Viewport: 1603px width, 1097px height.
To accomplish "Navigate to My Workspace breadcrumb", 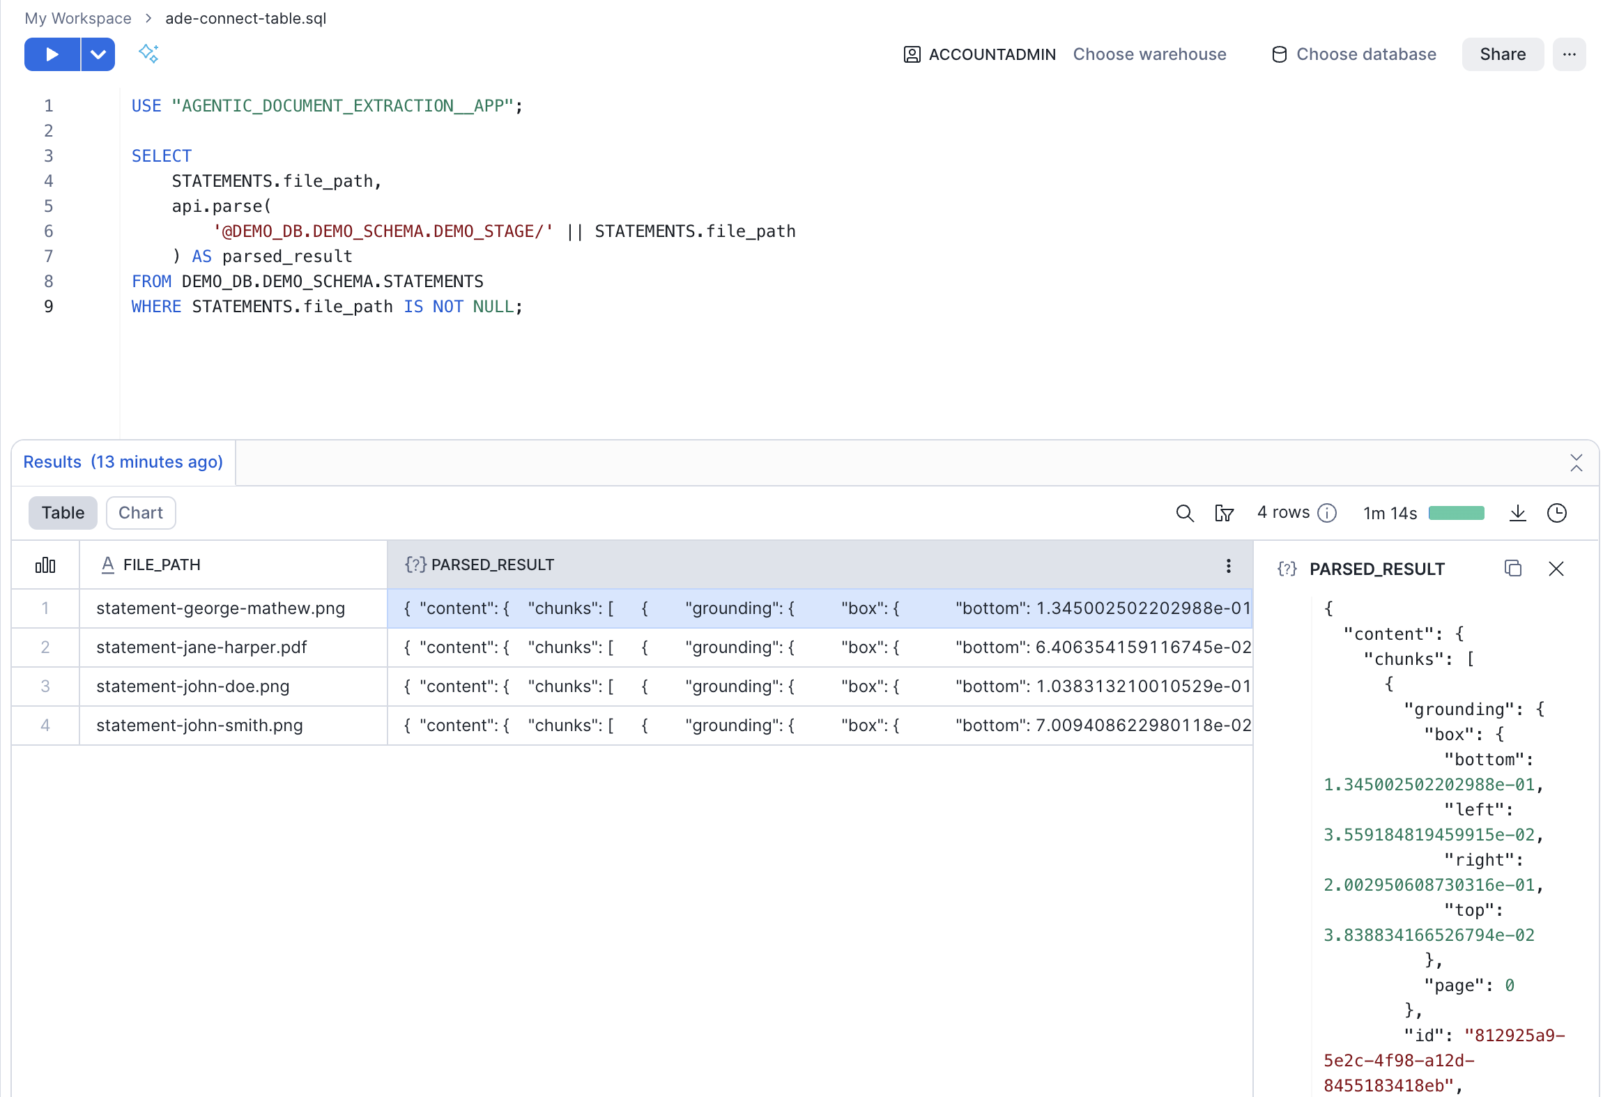I will pyautogui.click(x=77, y=18).
